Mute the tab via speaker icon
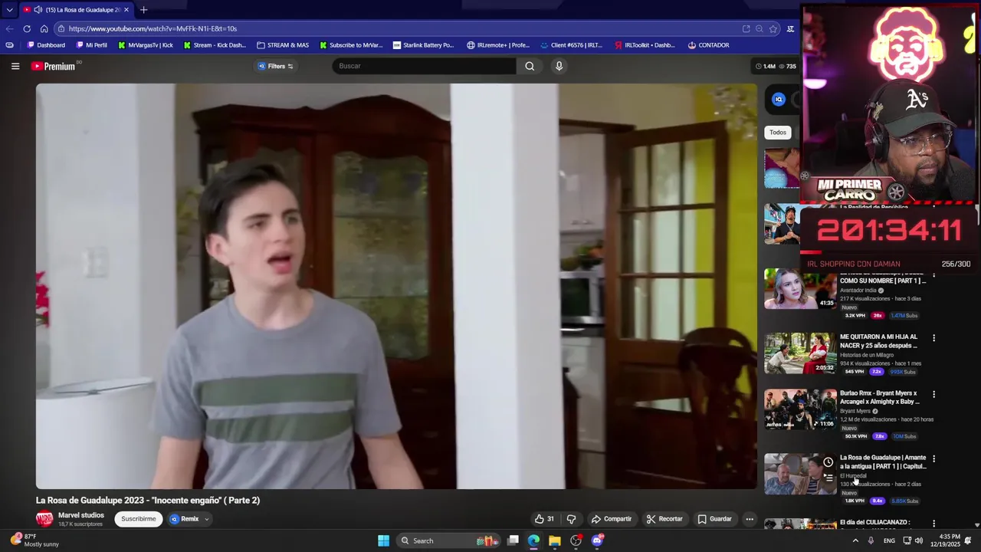This screenshot has width=981, height=552. click(x=38, y=10)
